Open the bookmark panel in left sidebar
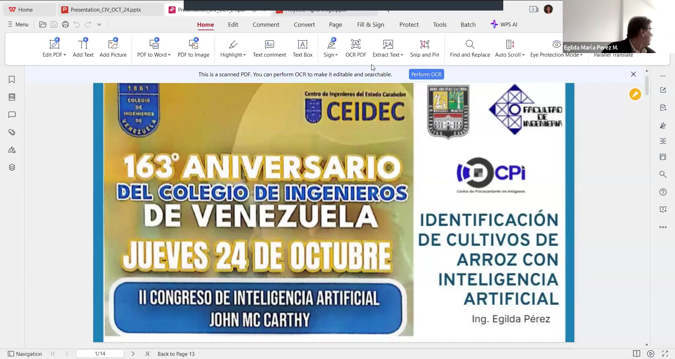This screenshot has width=675, height=359. click(x=12, y=80)
